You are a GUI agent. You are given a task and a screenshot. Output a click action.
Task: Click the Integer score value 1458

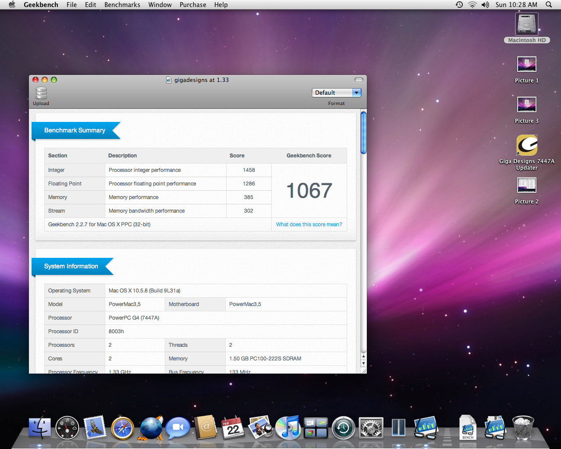pyautogui.click(x=249, y=170)
